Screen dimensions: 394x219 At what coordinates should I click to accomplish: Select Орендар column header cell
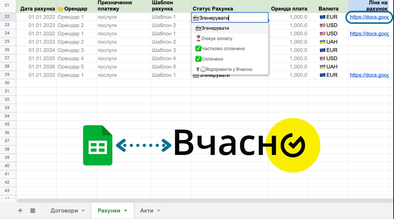76,6
